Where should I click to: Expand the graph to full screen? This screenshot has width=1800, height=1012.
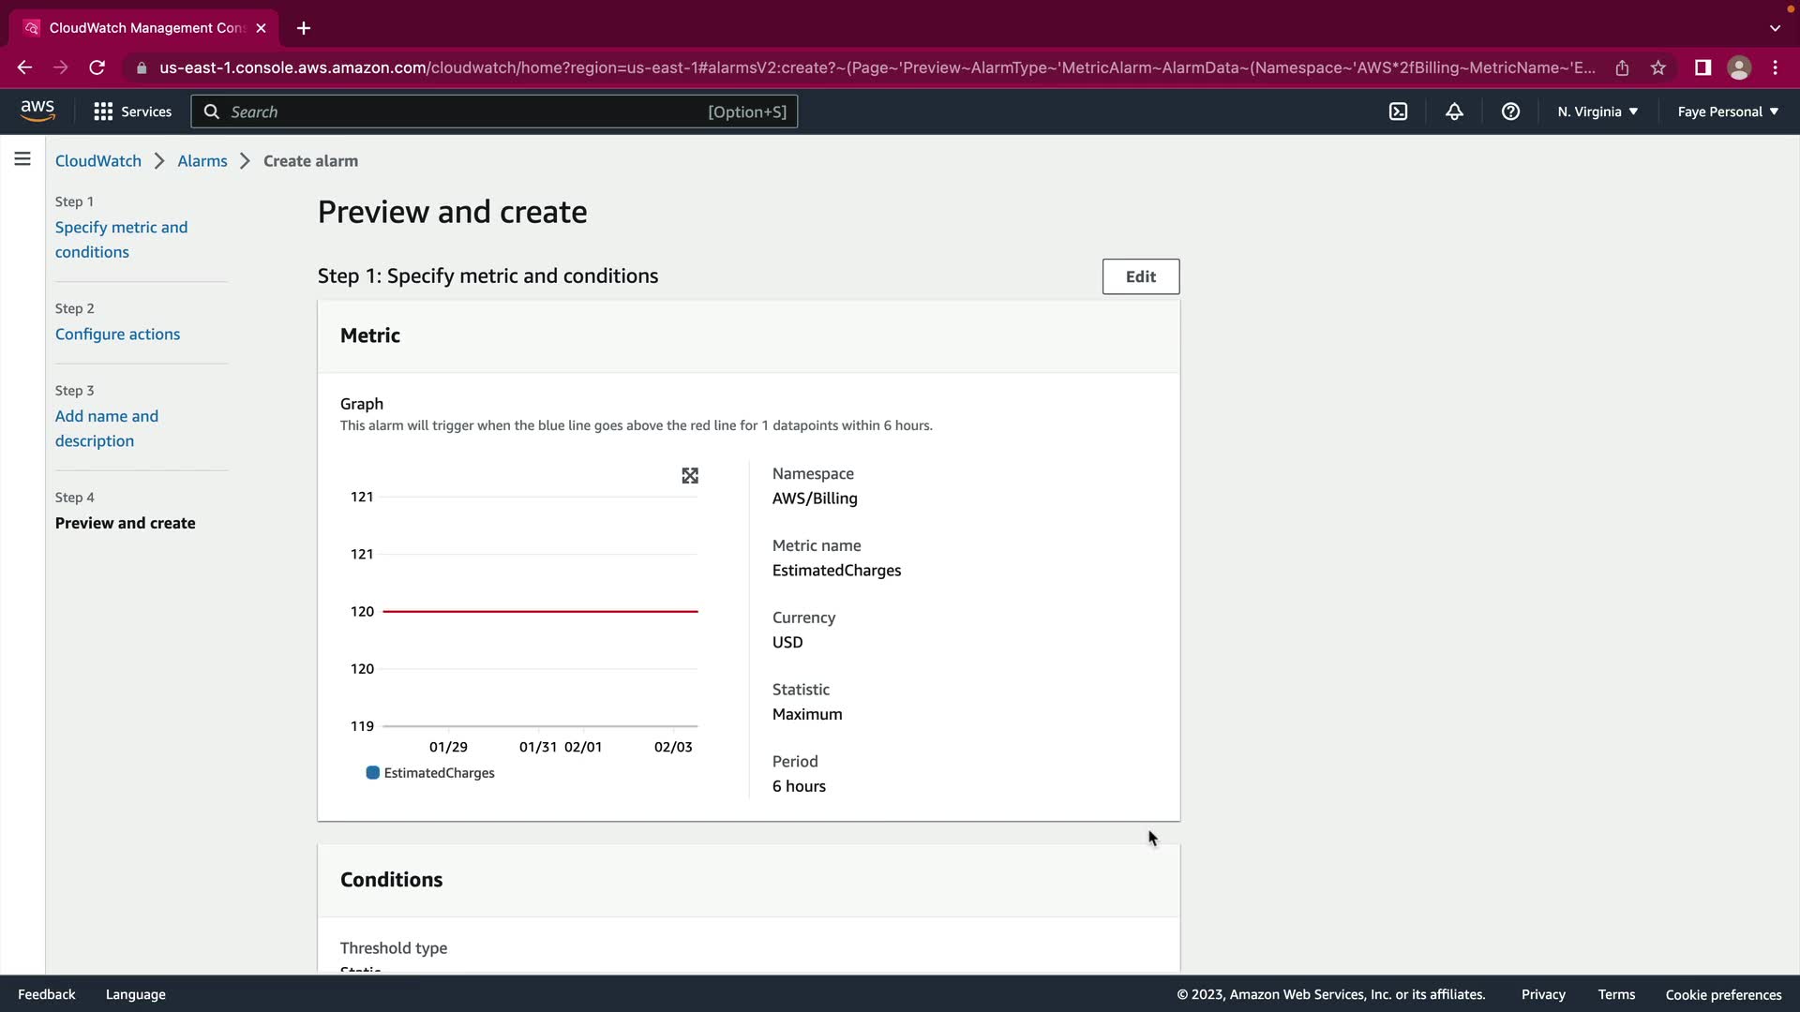(x=690, y=476)
